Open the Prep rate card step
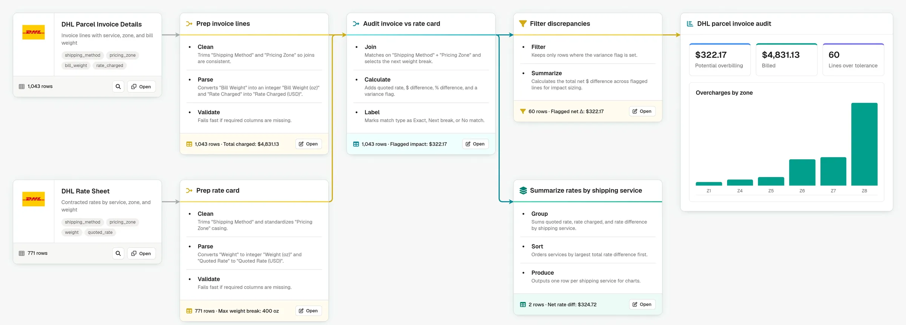This screenshot has width=906, height=325. pos(308,311)
